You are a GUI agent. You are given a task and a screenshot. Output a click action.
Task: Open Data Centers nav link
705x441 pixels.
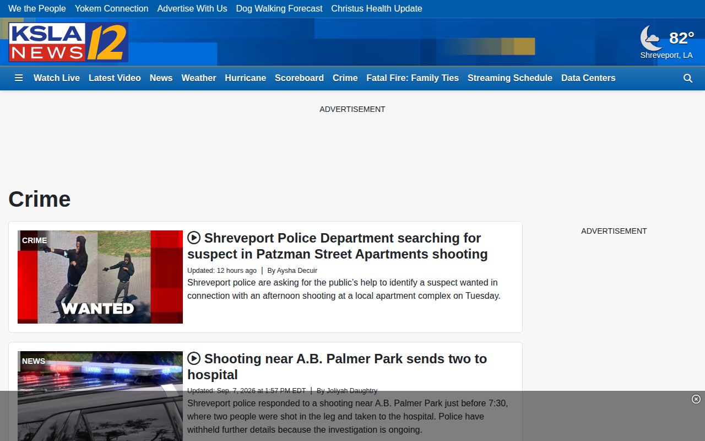point(588,78)
